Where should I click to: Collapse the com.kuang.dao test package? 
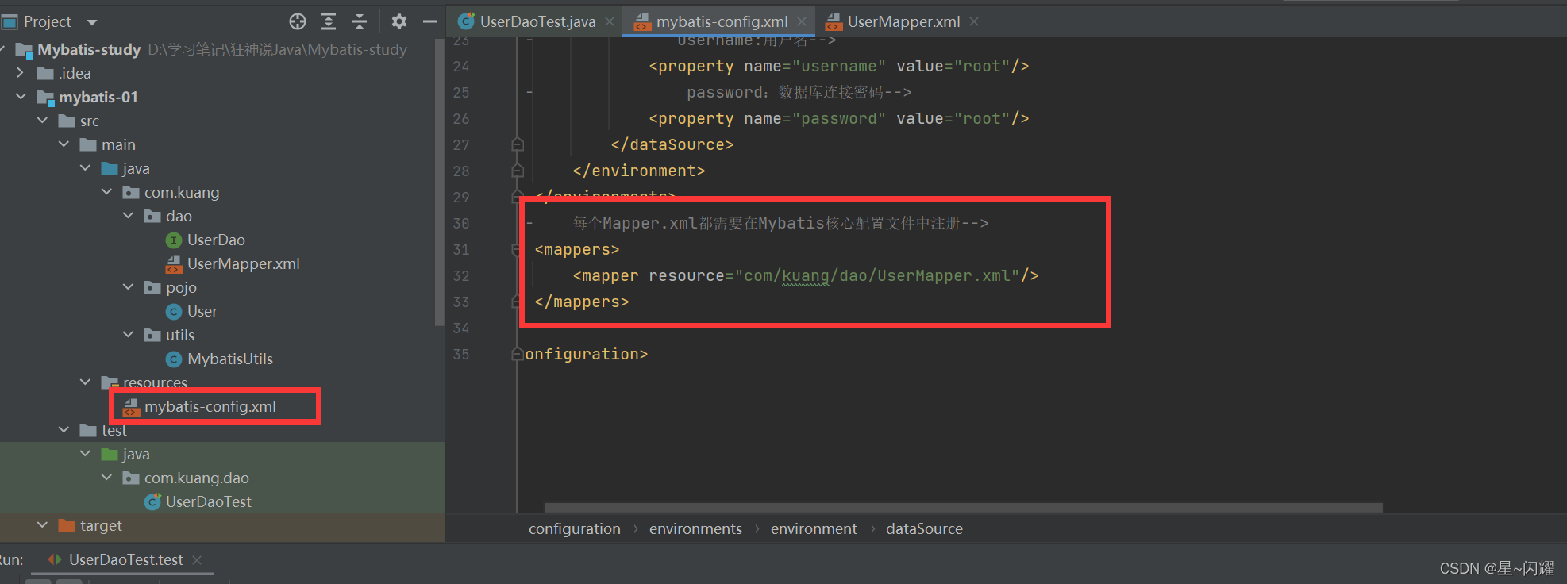click(106, 478)
